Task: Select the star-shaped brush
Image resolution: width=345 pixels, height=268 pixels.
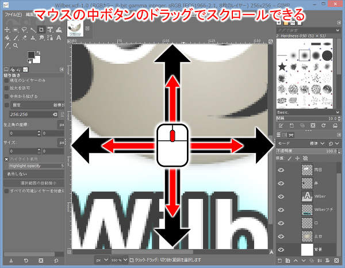Action: click(282, 67)
